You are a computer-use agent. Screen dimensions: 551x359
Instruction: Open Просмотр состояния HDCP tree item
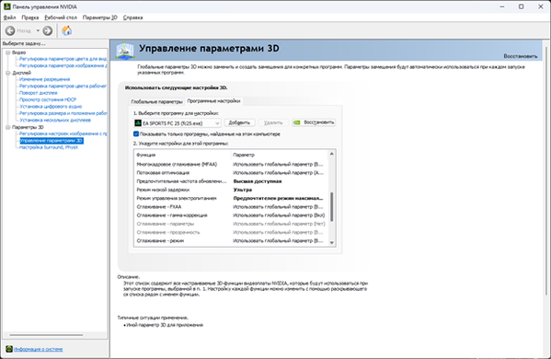click(48, 99)
